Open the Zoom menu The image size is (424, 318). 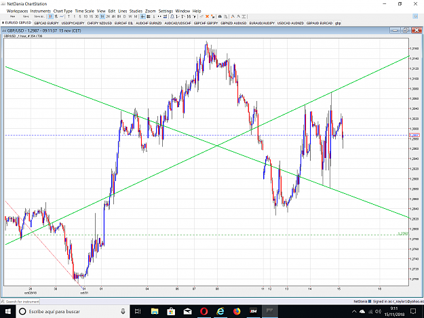[x=151, y=11]
